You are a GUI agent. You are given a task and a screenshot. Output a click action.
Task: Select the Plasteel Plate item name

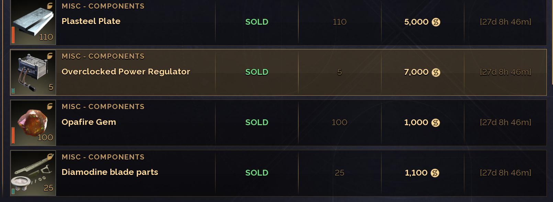coord(91,21)
